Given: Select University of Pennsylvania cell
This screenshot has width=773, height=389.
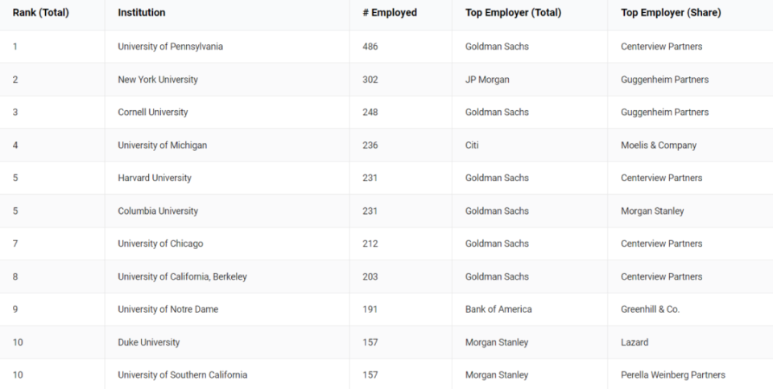Looking at the screenshot, I should 170,47.
